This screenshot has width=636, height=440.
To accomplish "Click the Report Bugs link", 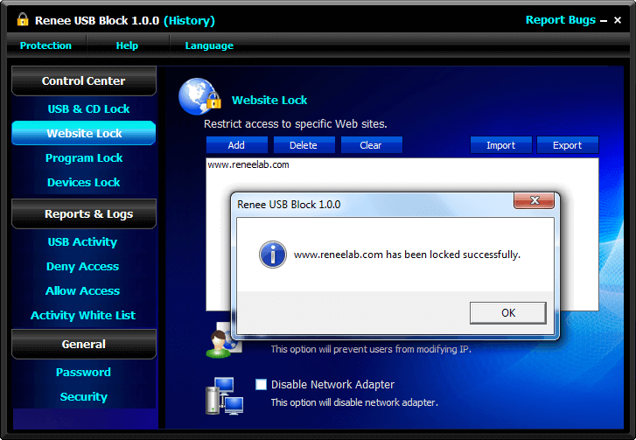I will tap(560, 20).
